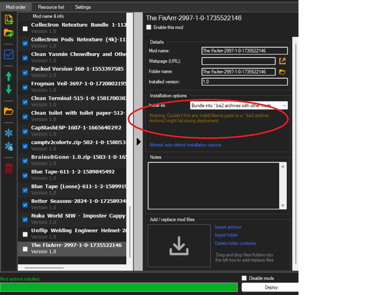The width and height of the screenshot is (365, 295).
Task: Toggle the Disable mods checkbox
Action: click(244, 278)
